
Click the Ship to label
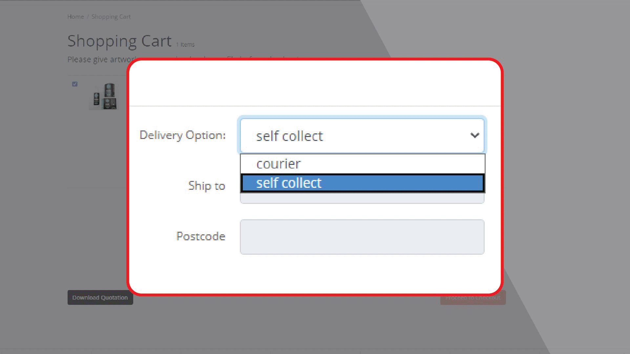[207, 186]
